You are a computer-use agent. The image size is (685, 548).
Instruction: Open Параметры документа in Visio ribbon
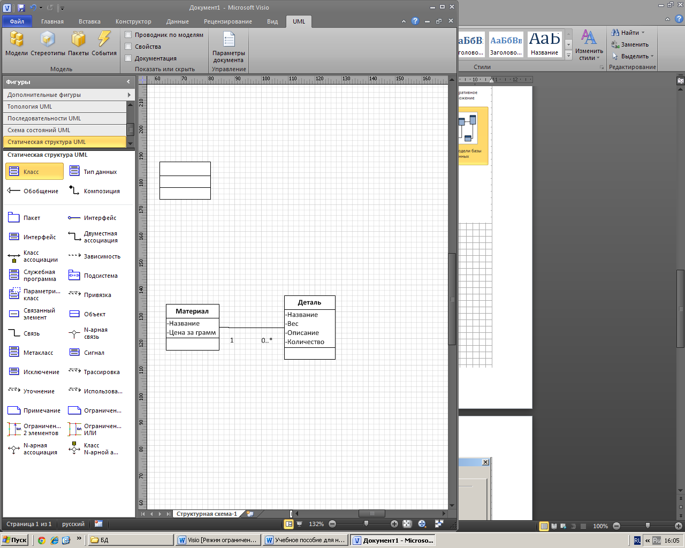[229, 47]
